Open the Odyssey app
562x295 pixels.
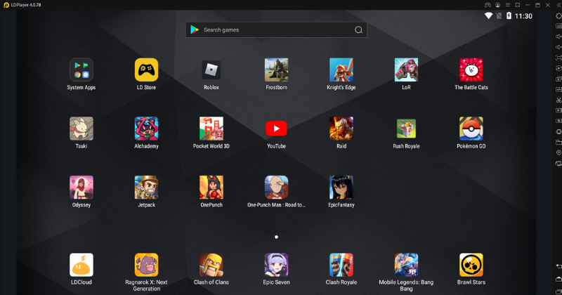tap(81, 187)
